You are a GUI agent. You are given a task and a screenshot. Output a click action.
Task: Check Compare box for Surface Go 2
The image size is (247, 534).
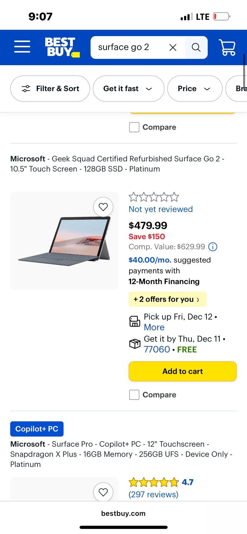[x=134, y=395]
